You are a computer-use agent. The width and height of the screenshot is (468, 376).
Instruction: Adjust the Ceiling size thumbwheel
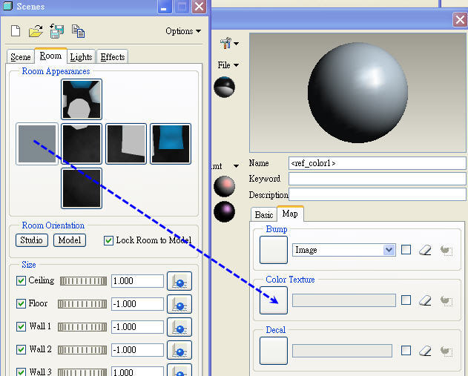tap(83, 281)
